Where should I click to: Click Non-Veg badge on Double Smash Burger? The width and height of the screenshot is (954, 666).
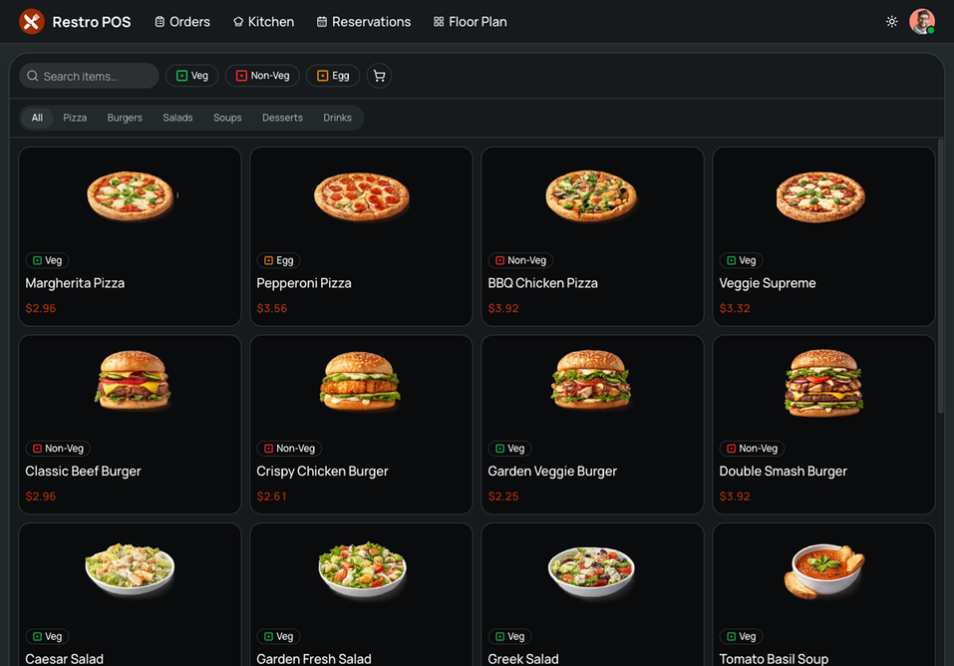click(752, 449)
